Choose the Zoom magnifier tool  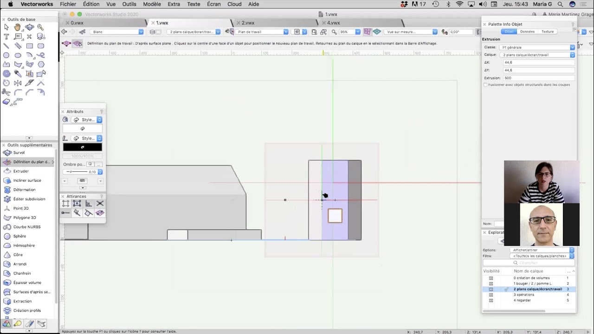[x=41, y=27]
